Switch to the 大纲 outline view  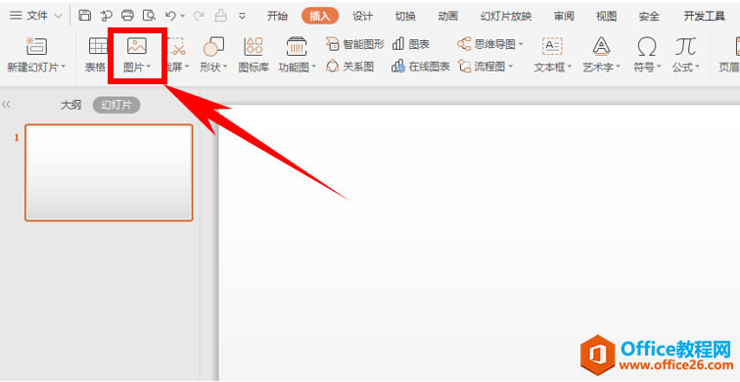pyautogui.click(x=71, y=105)
